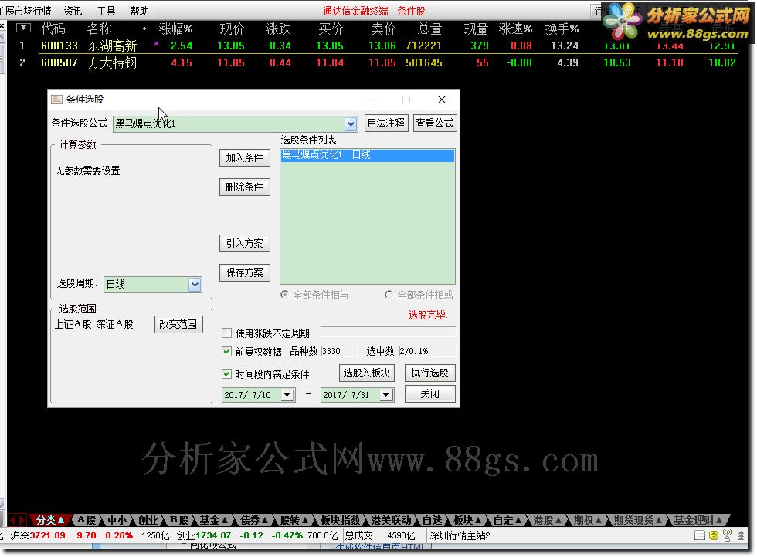Image resolution: width=757 pixels, height=557 pixels.
Task: Click the 改变范围 button
Action: pyautogui.click(x=178, y=325)
